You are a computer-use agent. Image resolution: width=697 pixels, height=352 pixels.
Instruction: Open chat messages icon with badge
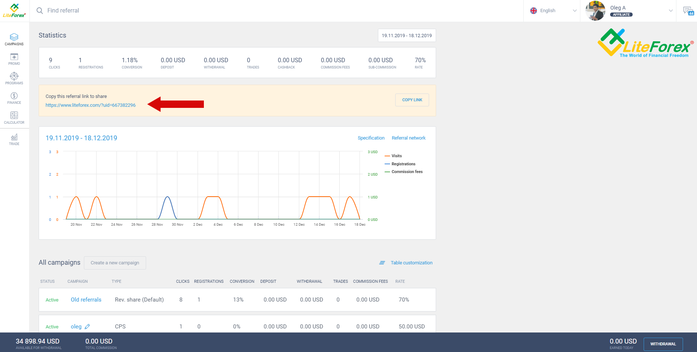coord(687,11)
